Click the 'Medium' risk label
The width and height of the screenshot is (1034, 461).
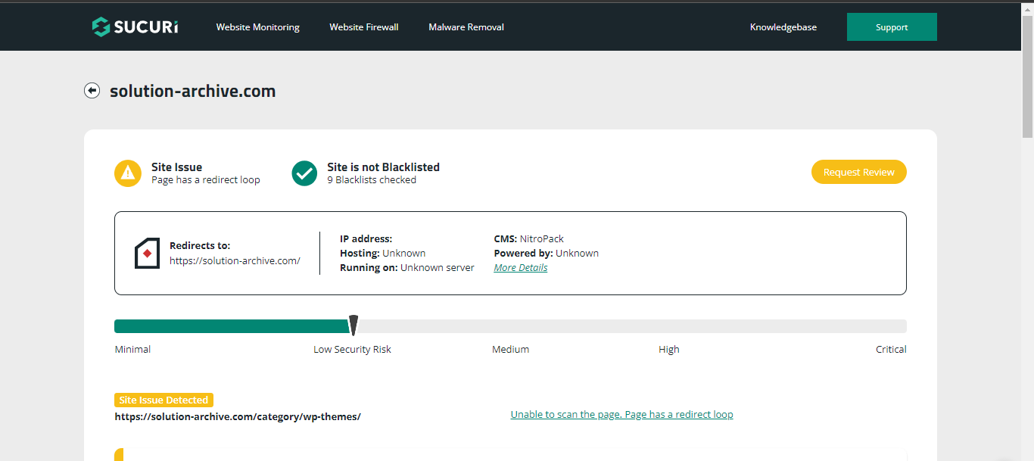pyautogui.click(x=511, y=349)
